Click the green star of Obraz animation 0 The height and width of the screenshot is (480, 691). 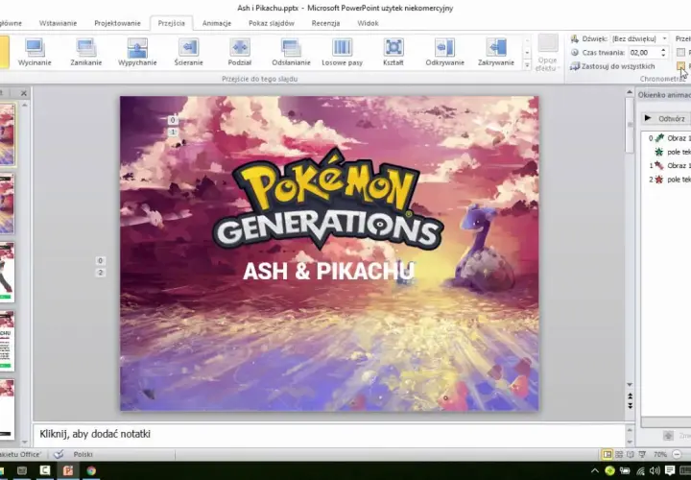click(659, 138)
